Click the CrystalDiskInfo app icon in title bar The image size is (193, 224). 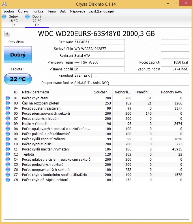pyautogui.click(x=4, y=4)
